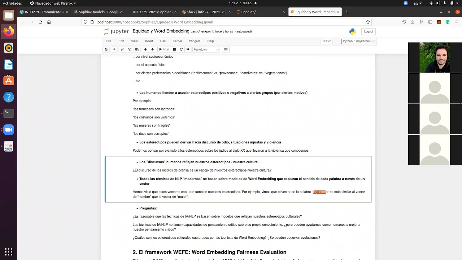The height and width of the screenshot is (260, 462).
Task: Bookmark this page with the star icon
Action: [x=368, y=22]
